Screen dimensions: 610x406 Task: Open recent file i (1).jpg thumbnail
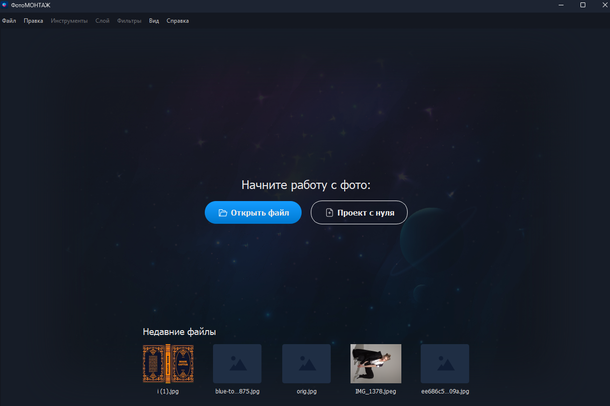168,363
